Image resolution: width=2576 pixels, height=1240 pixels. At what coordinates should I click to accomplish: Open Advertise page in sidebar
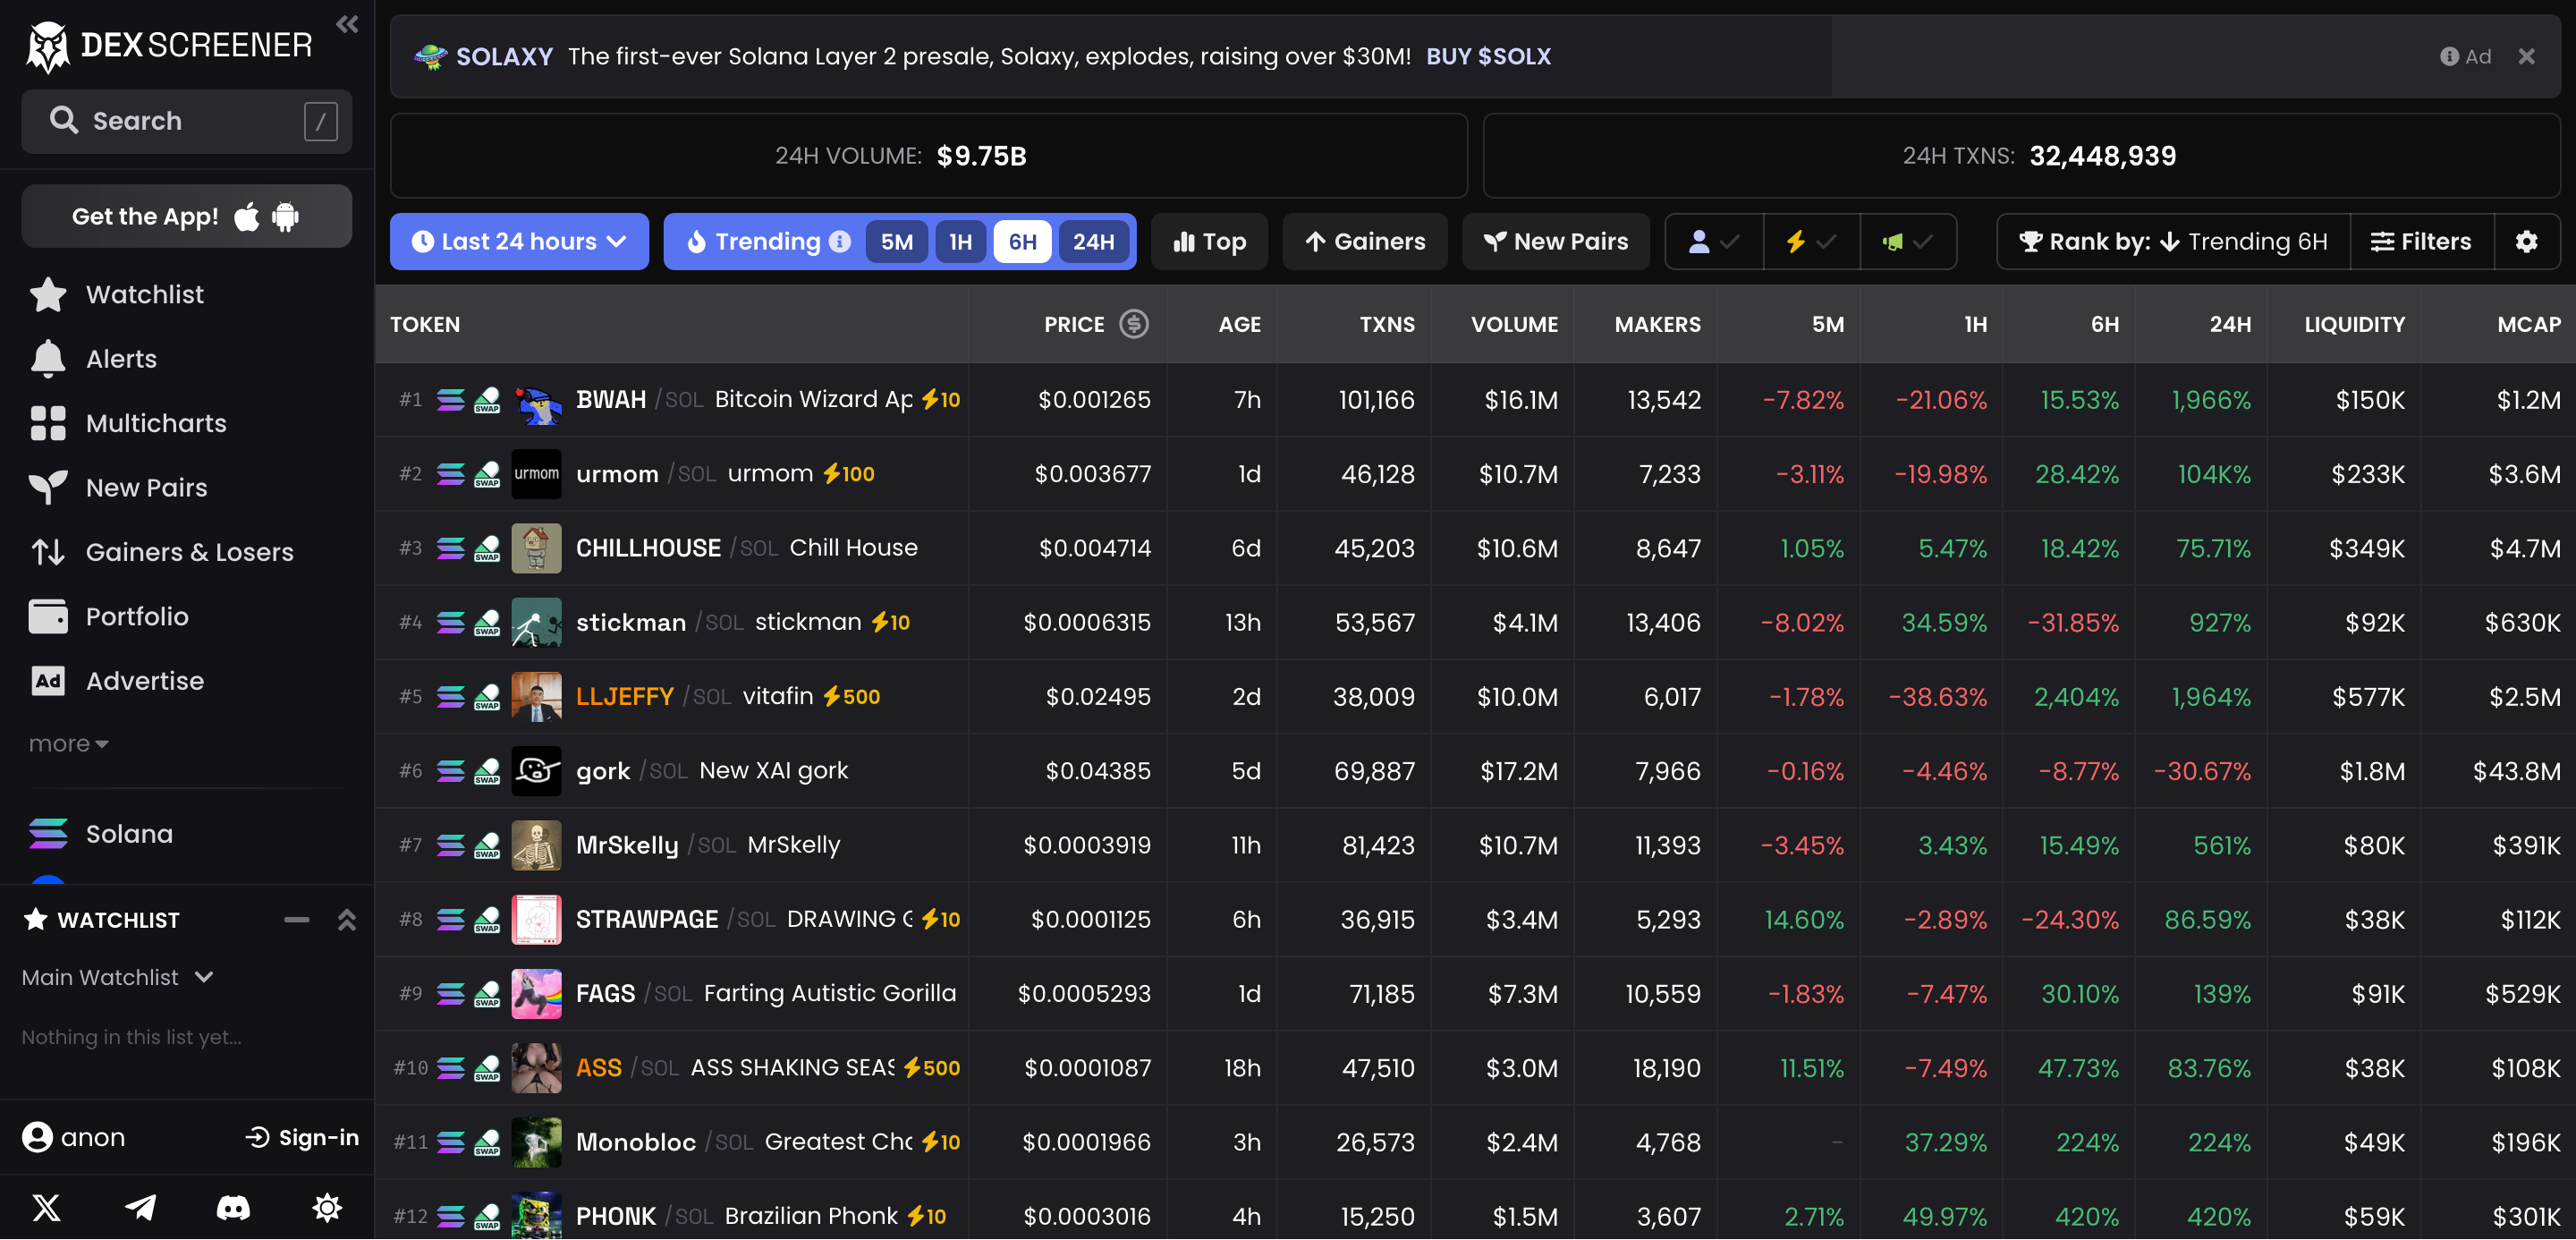pyautogui.click(x=118, y=681)
